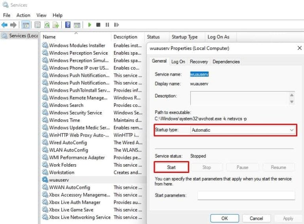Screen dimensions: 304x224
Task: Open the Action menu
Action: pos(23,15)
